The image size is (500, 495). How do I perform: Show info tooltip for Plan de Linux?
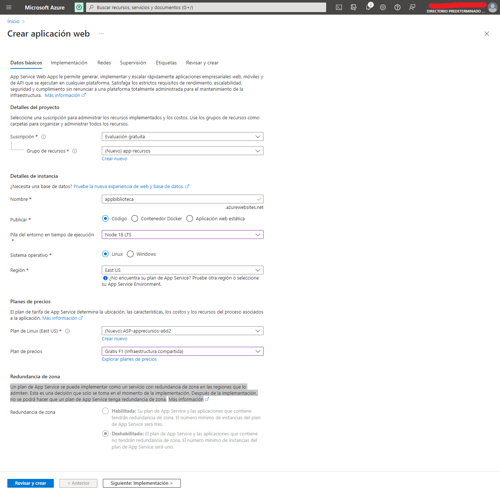point(67,331)
